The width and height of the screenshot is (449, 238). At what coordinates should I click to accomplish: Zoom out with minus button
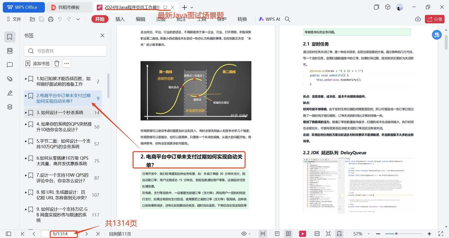pos(378,234)
